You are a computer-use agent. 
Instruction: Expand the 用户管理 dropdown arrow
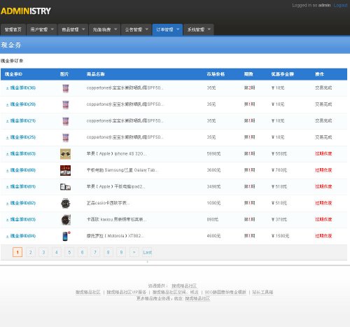52,29
